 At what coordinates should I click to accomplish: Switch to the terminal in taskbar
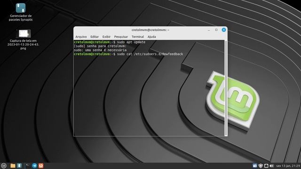[28, 166]
